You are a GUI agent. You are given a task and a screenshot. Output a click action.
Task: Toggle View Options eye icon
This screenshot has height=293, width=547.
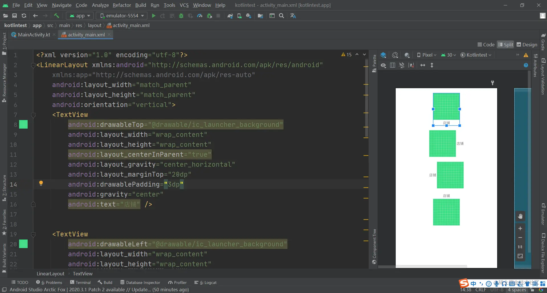(x=383, y=65)
